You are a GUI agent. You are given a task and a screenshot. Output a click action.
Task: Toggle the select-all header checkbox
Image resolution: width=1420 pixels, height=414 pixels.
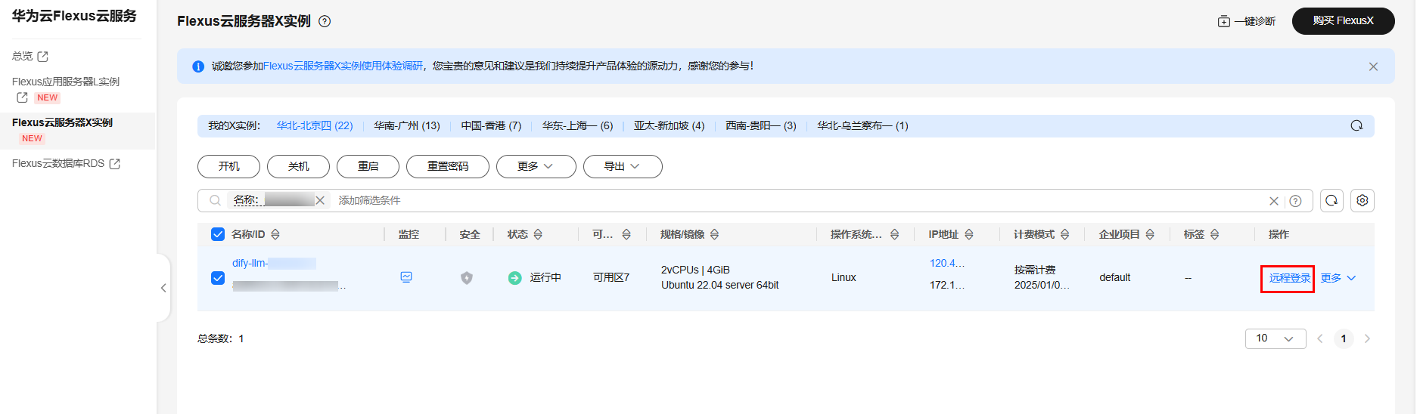click(218, 234)
